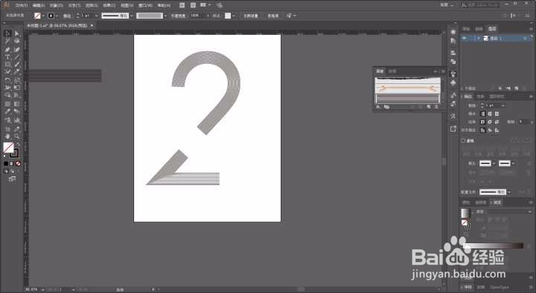Delete brush button in Brushes panel

[x=436, y=107]
